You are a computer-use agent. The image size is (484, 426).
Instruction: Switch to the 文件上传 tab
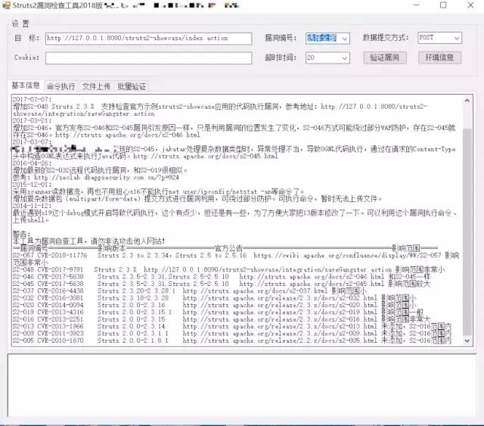96,86
